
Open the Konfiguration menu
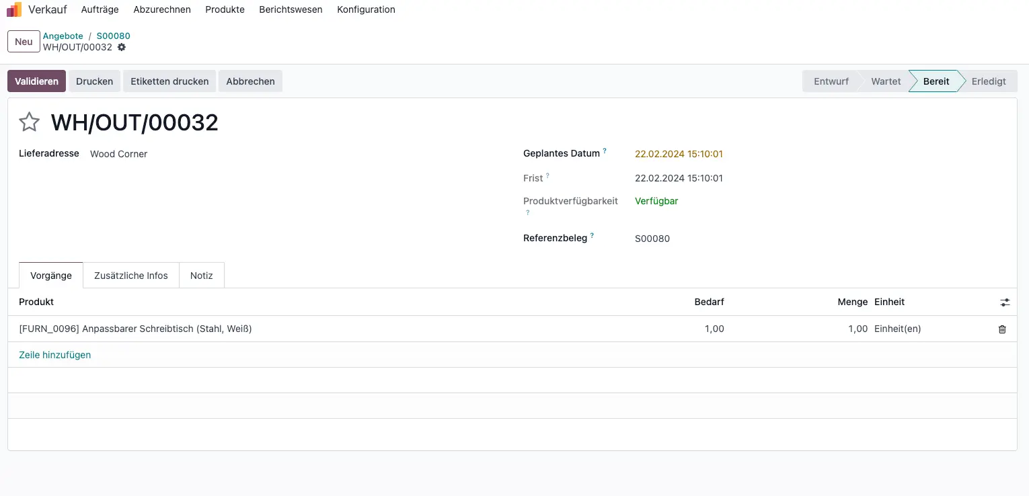[366, 9]
